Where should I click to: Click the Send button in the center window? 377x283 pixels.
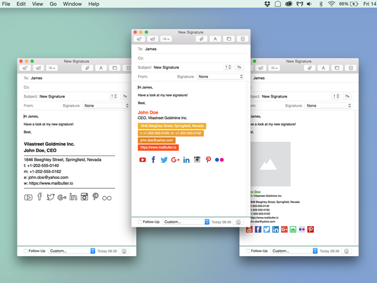pyautogui.click(x=139, y=39)
